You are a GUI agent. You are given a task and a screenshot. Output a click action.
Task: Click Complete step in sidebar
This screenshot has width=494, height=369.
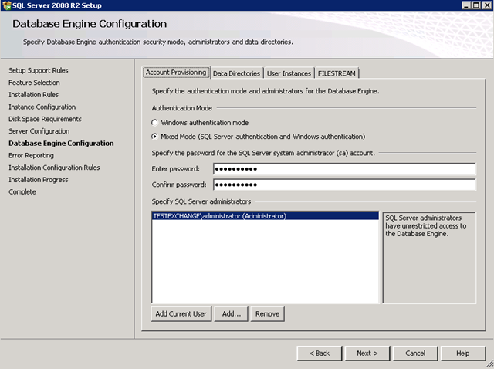[x=22, y=191]
